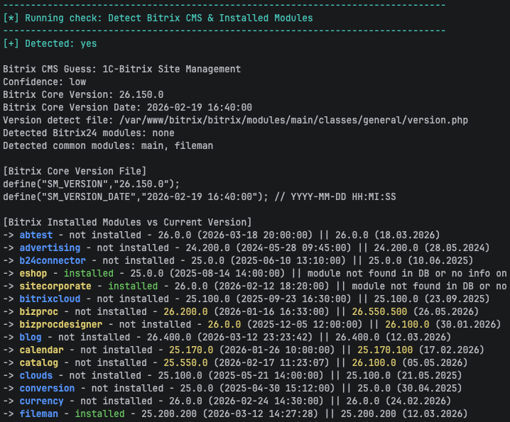Click 'installed' status in the eshop row

point(89,273)
